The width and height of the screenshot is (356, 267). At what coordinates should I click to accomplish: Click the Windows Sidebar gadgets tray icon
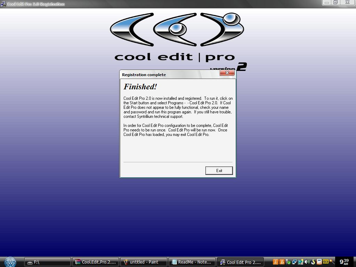301,262
